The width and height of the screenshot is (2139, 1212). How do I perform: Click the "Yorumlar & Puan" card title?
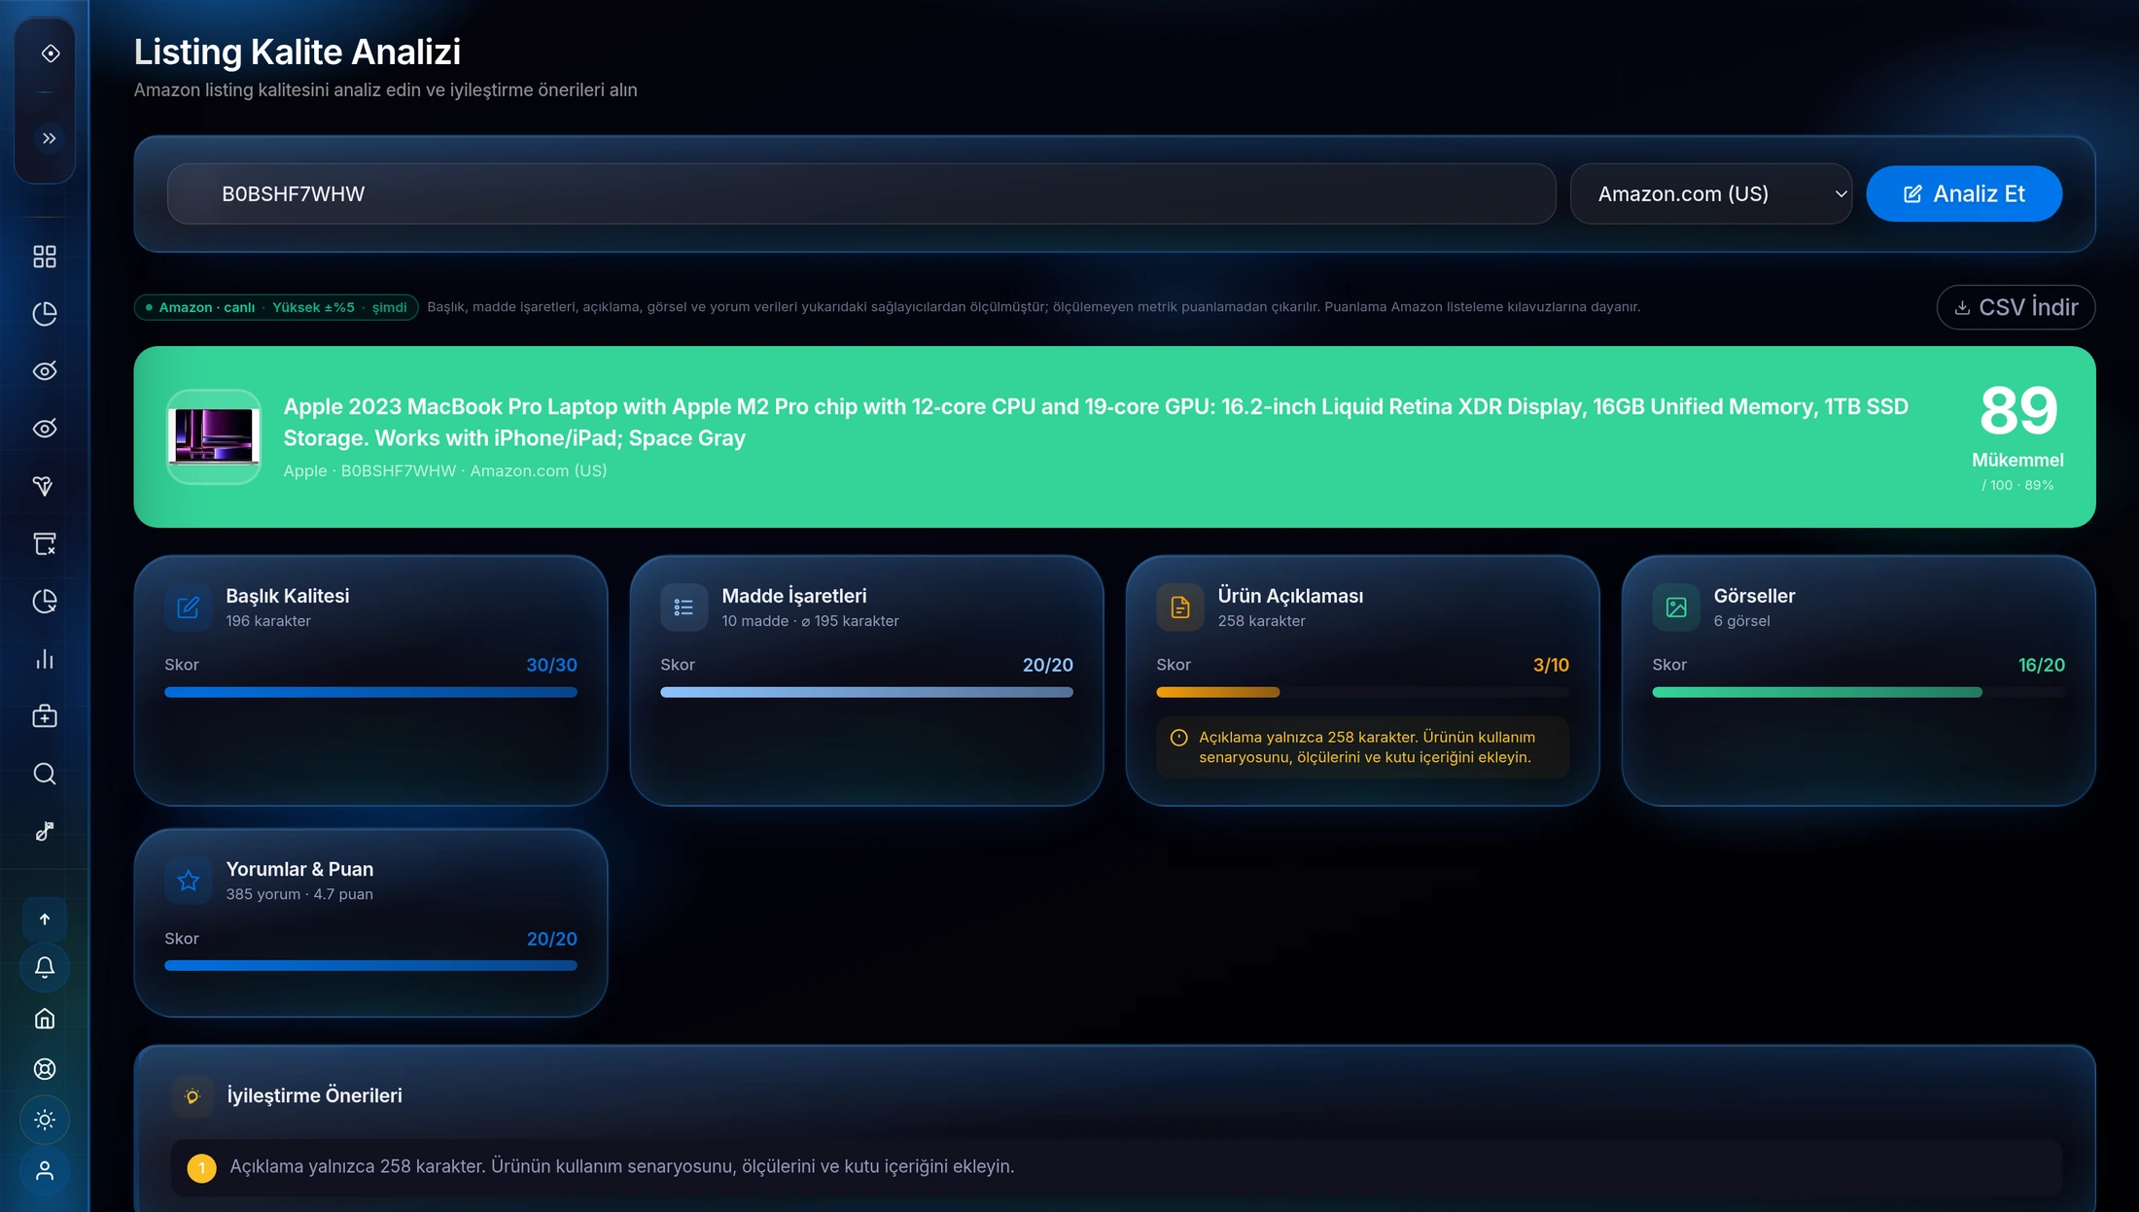[x=299, y=869]
